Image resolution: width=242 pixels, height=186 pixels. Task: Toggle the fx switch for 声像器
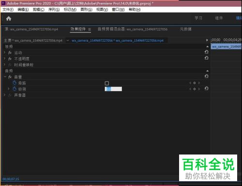pyautogui.click(x=10, y=95)
